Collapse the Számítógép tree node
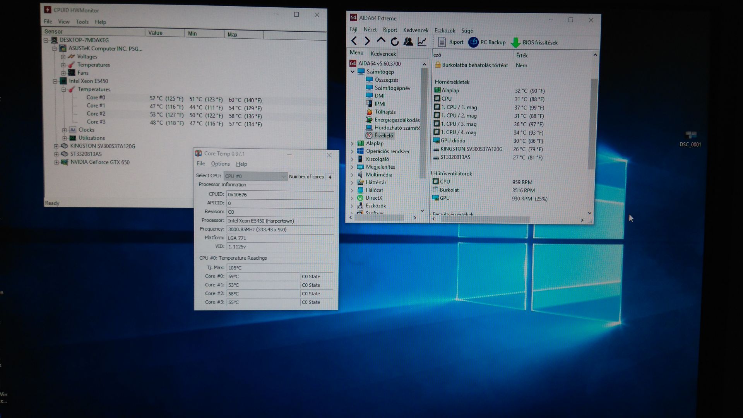This screenshot has width=743, height=418. [353, 72]
